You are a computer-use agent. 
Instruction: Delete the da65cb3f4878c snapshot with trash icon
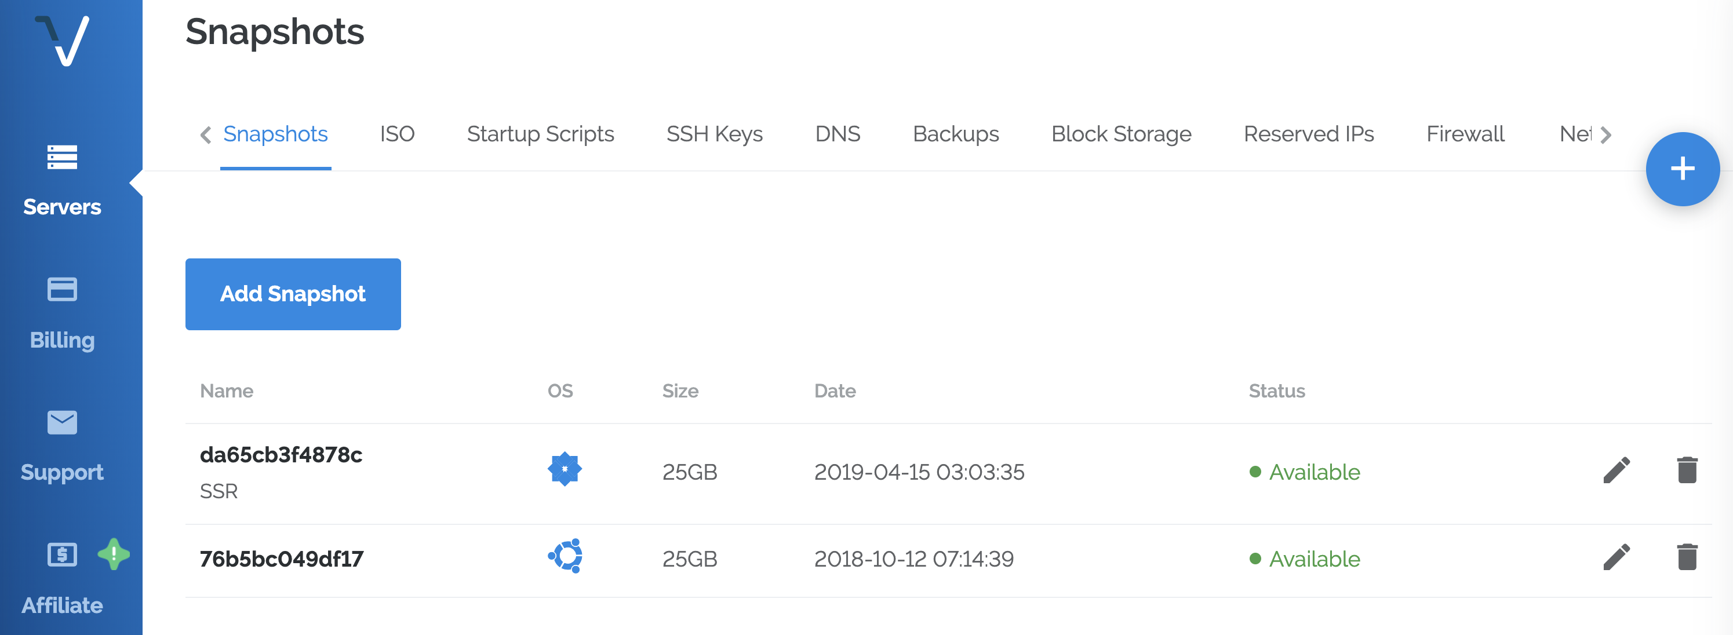coord(1687,471)
